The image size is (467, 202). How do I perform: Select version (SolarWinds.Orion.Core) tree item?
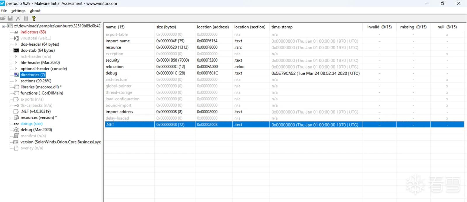[x=61, y=142]
